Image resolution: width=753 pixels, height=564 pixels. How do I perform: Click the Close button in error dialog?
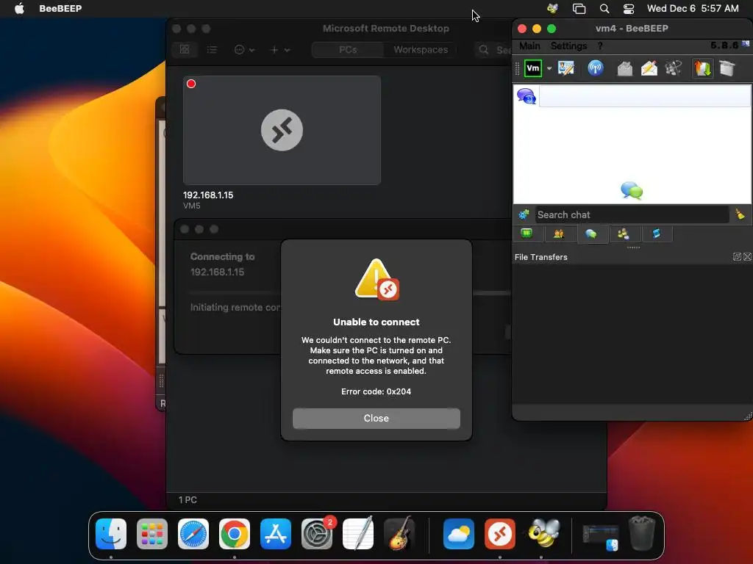376,418
